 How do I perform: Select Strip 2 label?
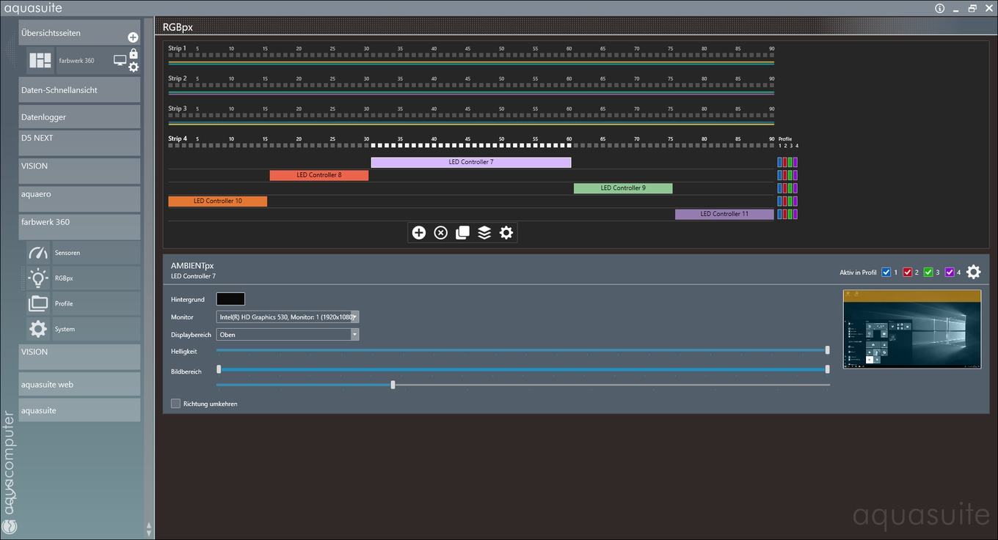[x=178, y=78]
